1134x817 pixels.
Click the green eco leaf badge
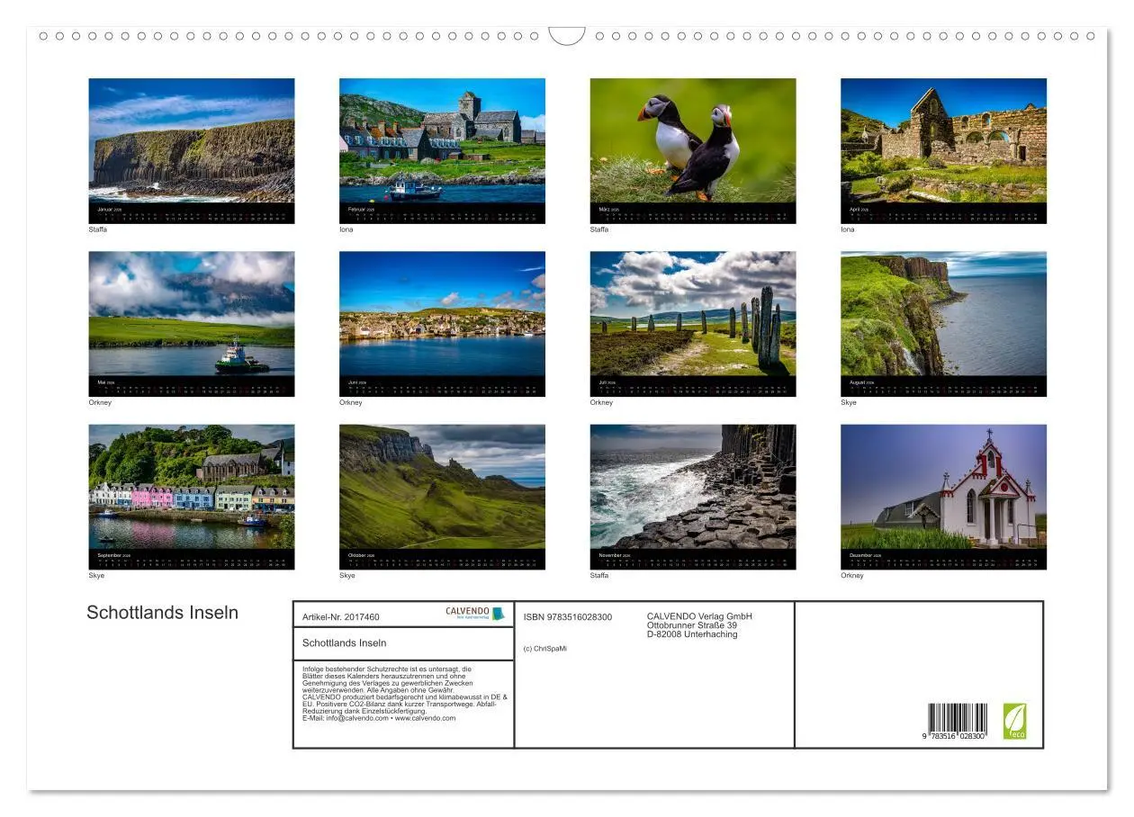[x=1014, y=722]
